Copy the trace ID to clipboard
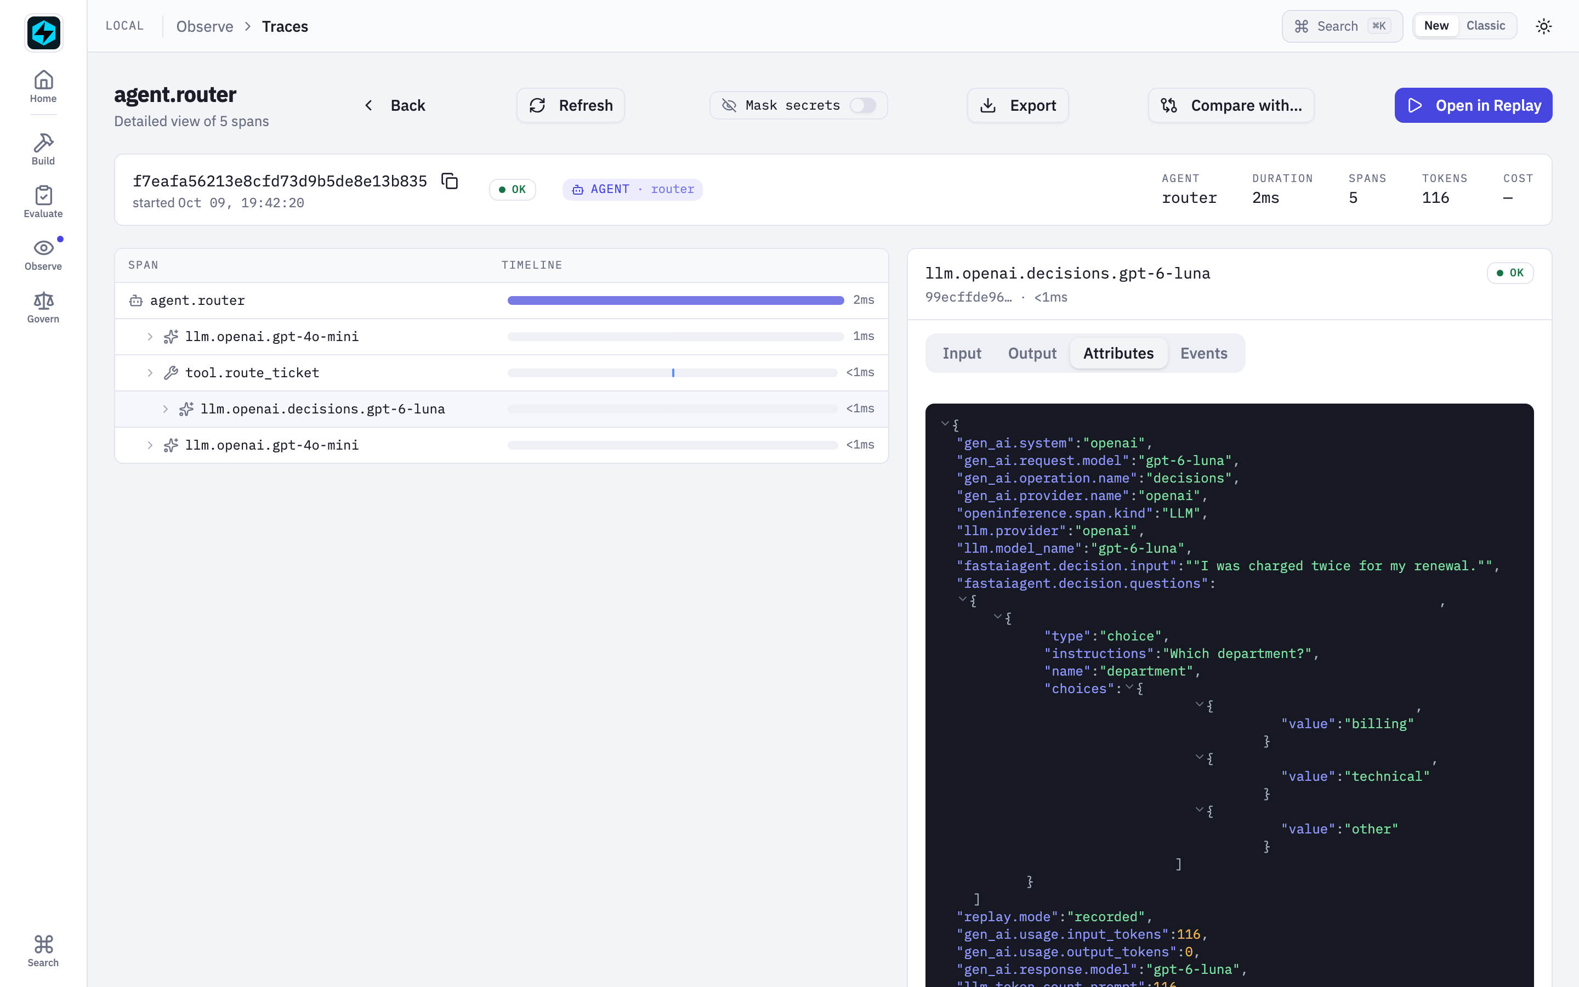 (x=450, y=181)
